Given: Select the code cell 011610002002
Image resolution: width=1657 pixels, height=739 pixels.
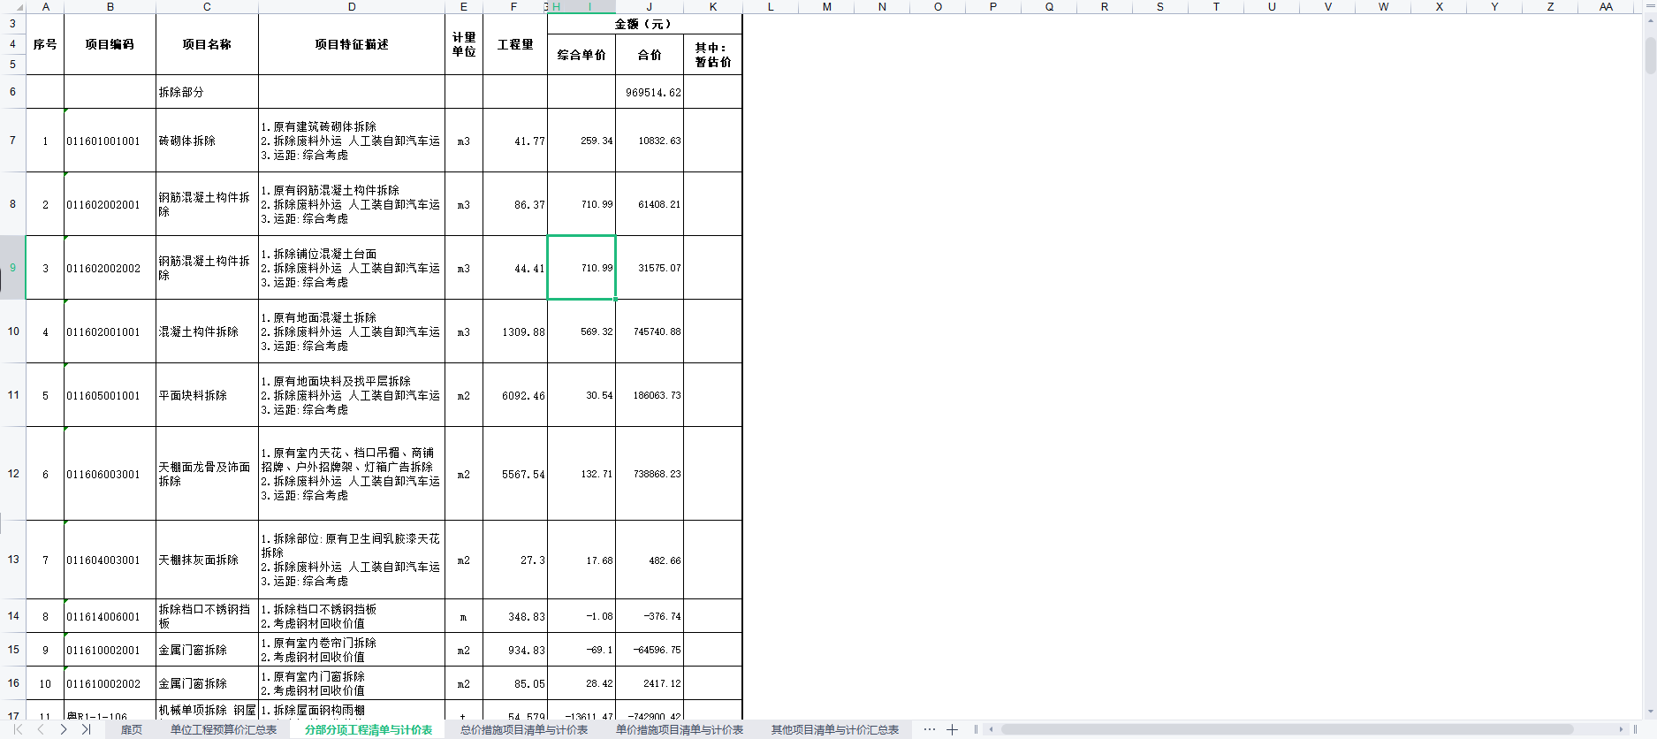Looking at the screenshot, I should (110, 683).
